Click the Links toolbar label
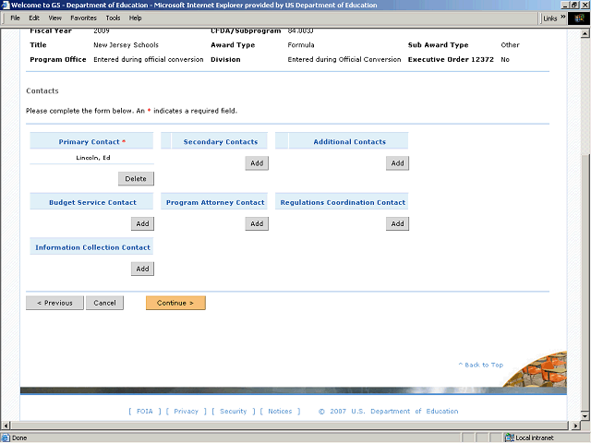 point(550,18)
